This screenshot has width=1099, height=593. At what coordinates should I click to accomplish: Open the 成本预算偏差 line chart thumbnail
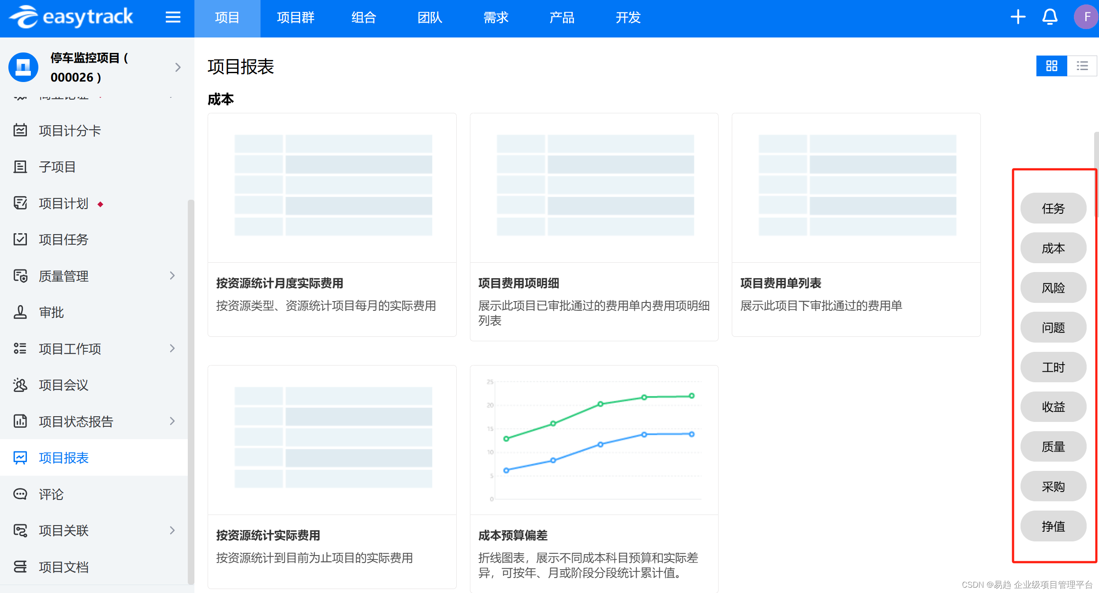[x=594, y=440]
